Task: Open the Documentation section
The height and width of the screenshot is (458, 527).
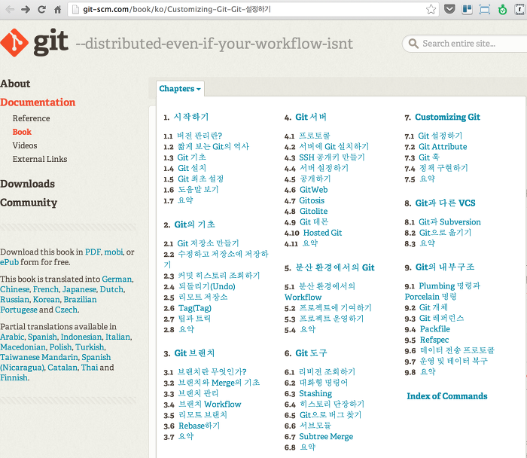Action: pyautogui.click(x=38, y=102)
